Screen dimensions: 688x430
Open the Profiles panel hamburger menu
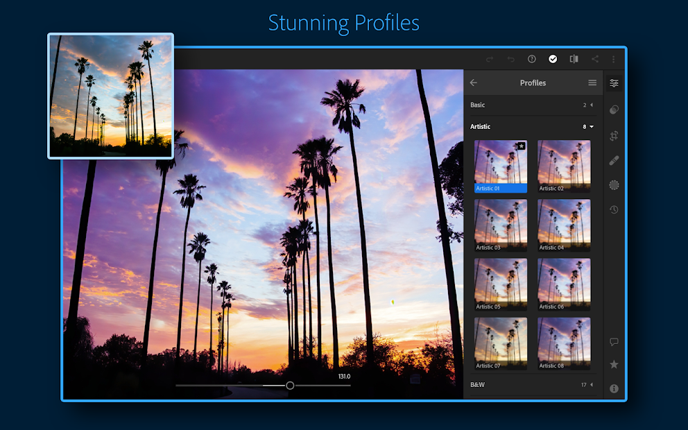592,83
